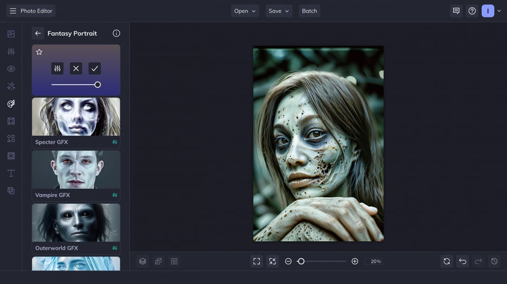The height and width of the screenshot is (284, 507).
Task: Open the Effects sparkles sidebar icon
Action: [x=11, y=86]
